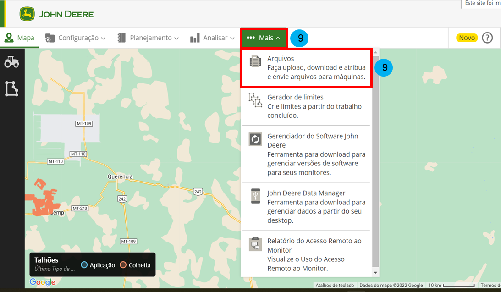The image size is (501, 292).
Task: Toggle the Colheita legend circle
Action: tap(123, 265)
